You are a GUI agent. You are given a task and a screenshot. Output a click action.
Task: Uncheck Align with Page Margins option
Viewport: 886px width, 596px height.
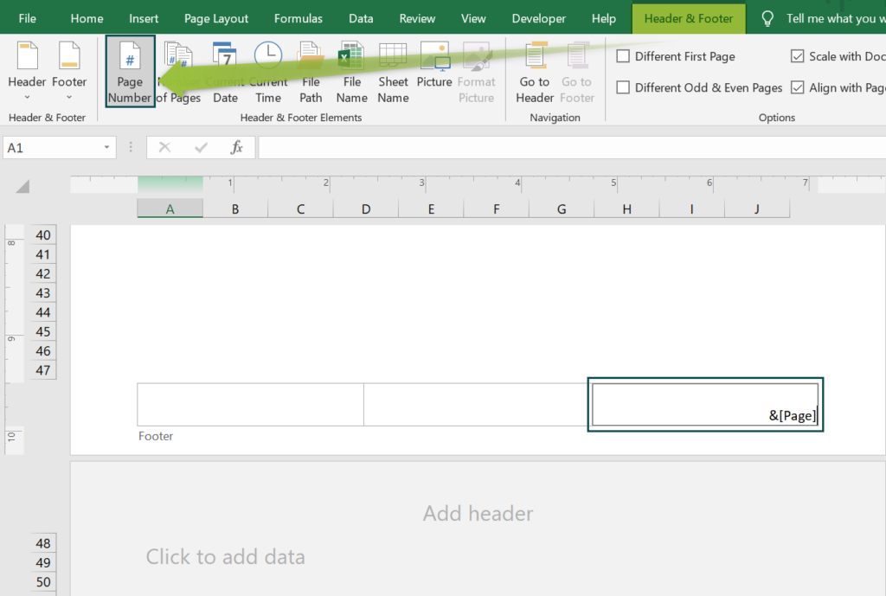pos(797,87)
